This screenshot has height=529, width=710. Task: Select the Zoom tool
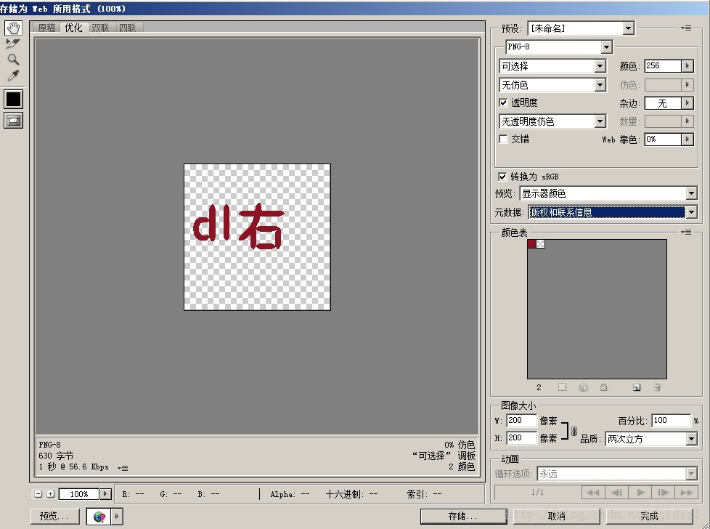[x=13, y=59]
